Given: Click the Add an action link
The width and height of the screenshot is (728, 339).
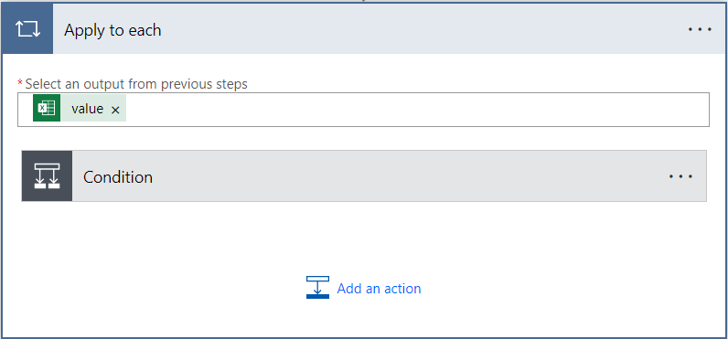Looking at the screenshot, I should pyautogui.click(x=379, y=289).
